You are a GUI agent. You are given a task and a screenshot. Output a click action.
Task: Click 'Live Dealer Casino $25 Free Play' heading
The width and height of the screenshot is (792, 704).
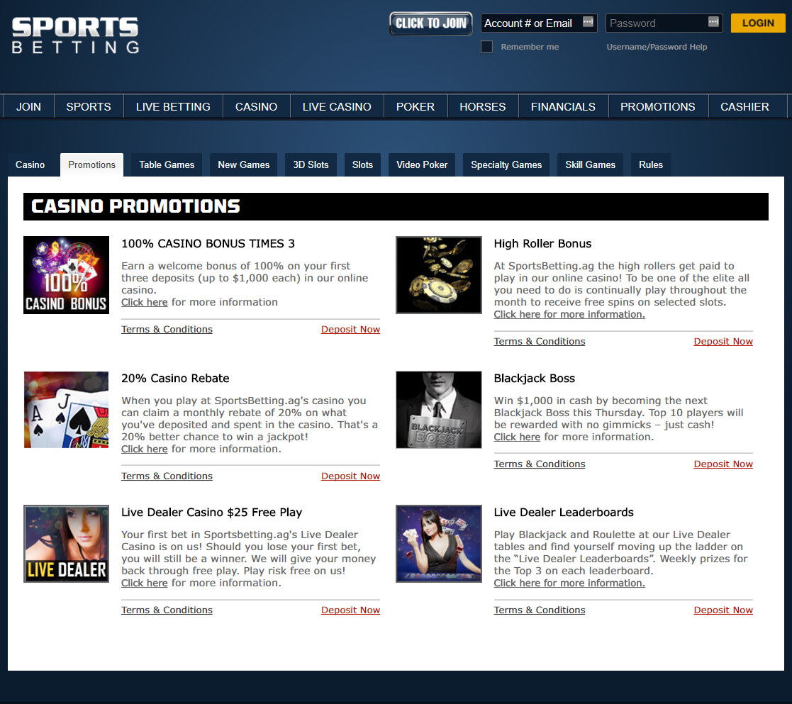click(211, 512)
